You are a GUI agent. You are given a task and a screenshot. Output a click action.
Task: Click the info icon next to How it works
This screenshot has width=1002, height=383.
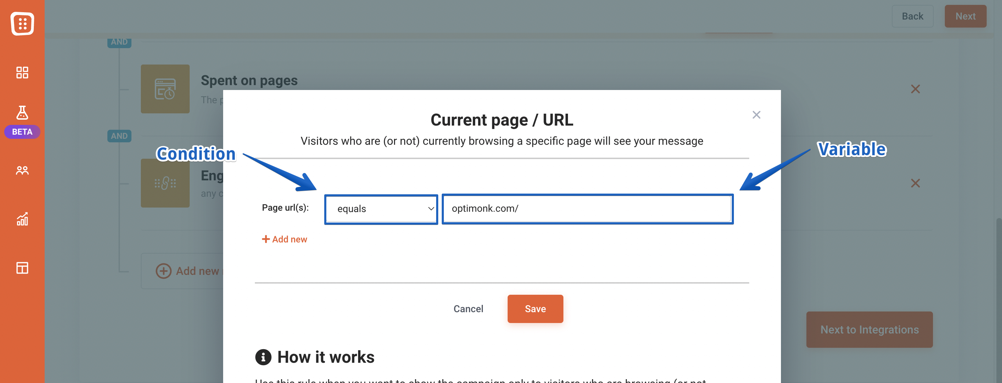coord(263,358)
